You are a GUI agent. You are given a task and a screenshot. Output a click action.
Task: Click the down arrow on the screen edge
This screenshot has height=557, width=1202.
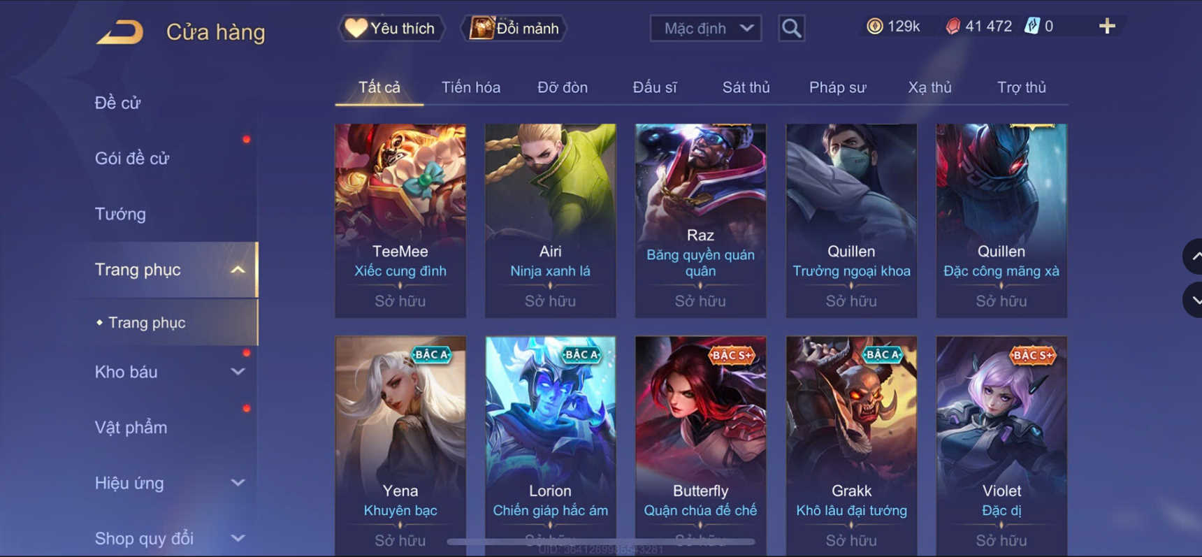(1194, 301)
